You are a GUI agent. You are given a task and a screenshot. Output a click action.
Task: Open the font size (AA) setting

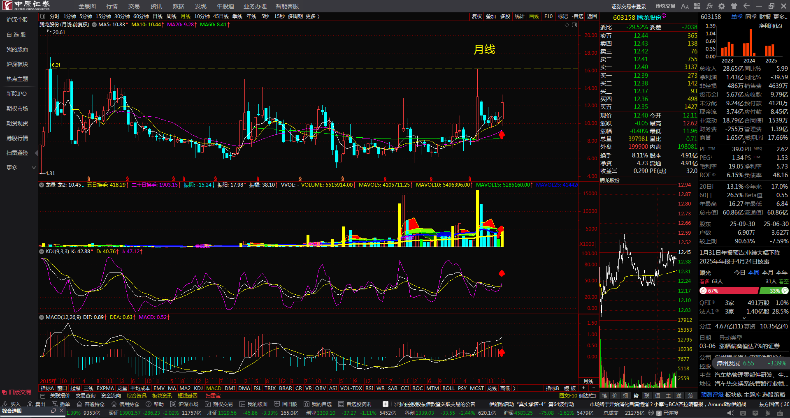(685, 6)
